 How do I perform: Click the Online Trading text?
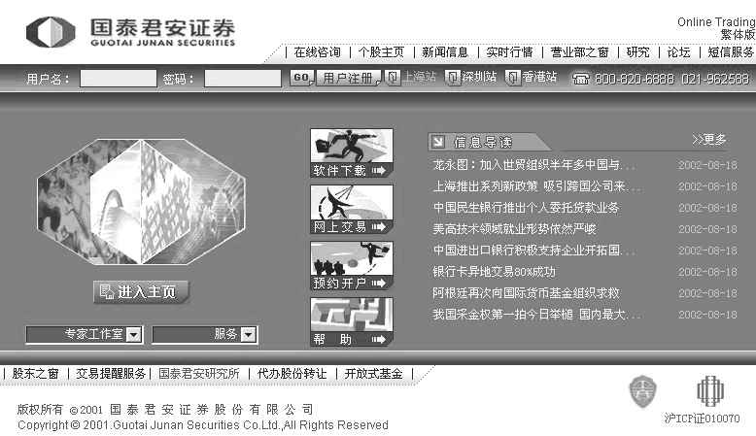coord(716,22)
